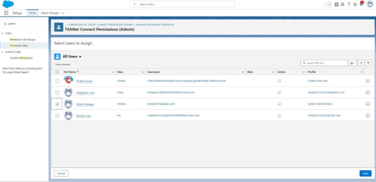The width and height of the screenshot is (376, 182).
Task: View notifications via the bell icon
Action: point(361,4)
